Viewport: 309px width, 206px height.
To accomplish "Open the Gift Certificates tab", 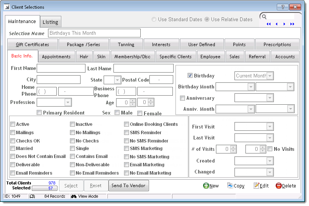I will pos(33,45).
